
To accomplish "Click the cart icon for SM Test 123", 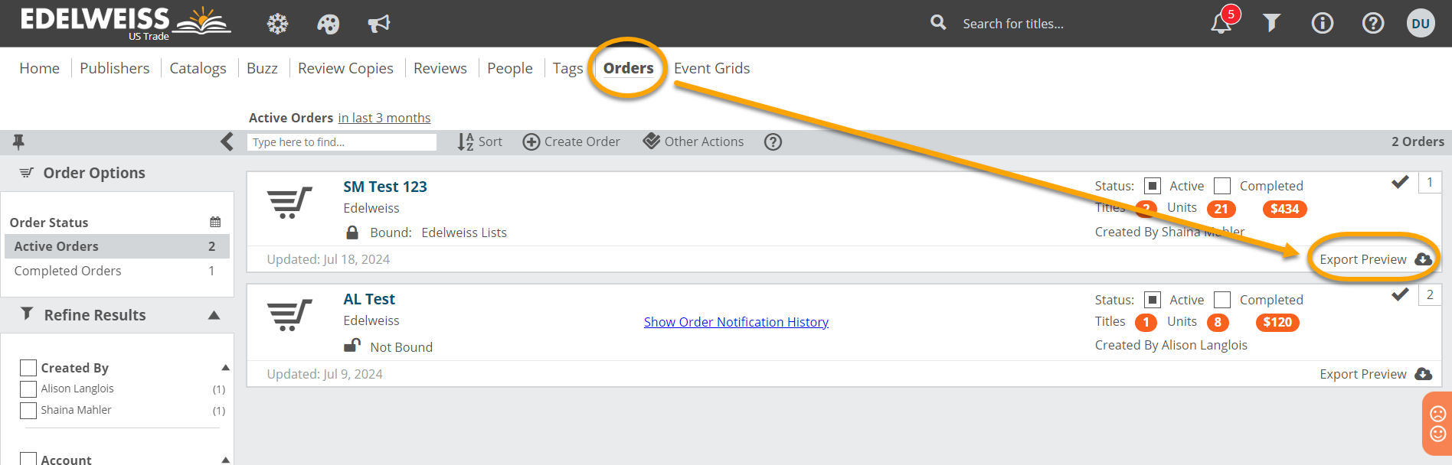I will [x=289, y=203].
